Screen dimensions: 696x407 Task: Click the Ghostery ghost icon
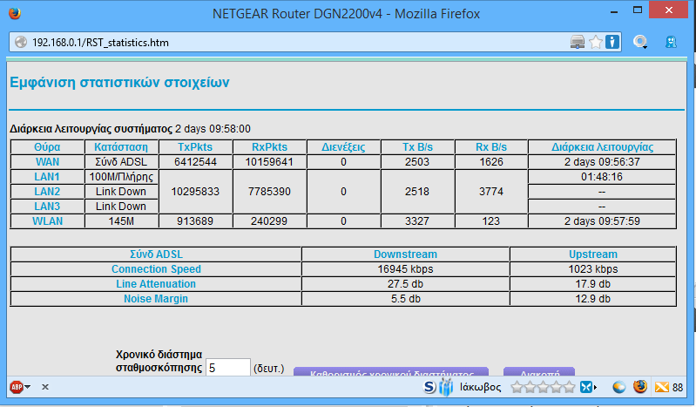(x=671, y=42)
